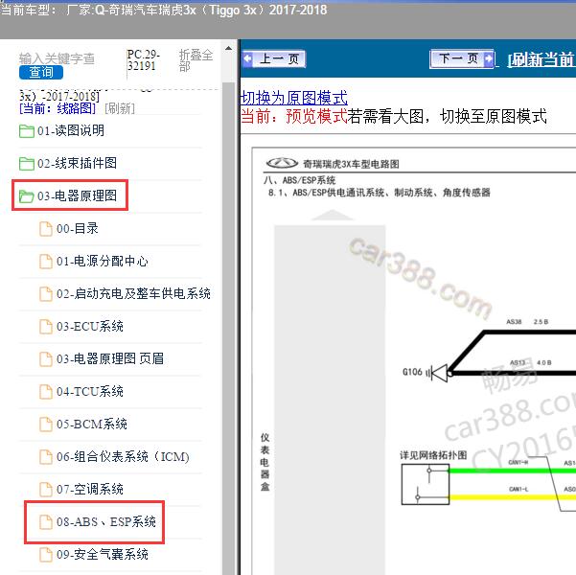Click page icon beside 00-目录
This screenshot has height=575, width=576.
46,229
